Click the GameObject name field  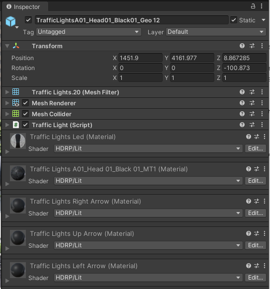[x=132, y=20]
